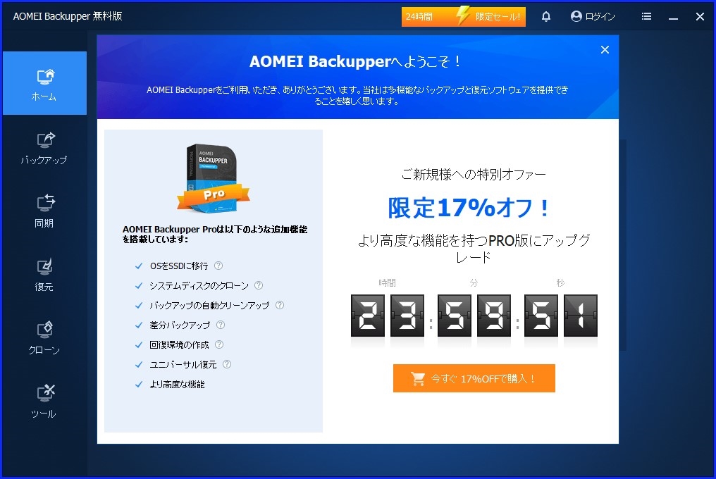This screenshot has height=479, width=716.
Task: Click the AOMEI Backupper 無料版 title text
Action: point(68,16)
